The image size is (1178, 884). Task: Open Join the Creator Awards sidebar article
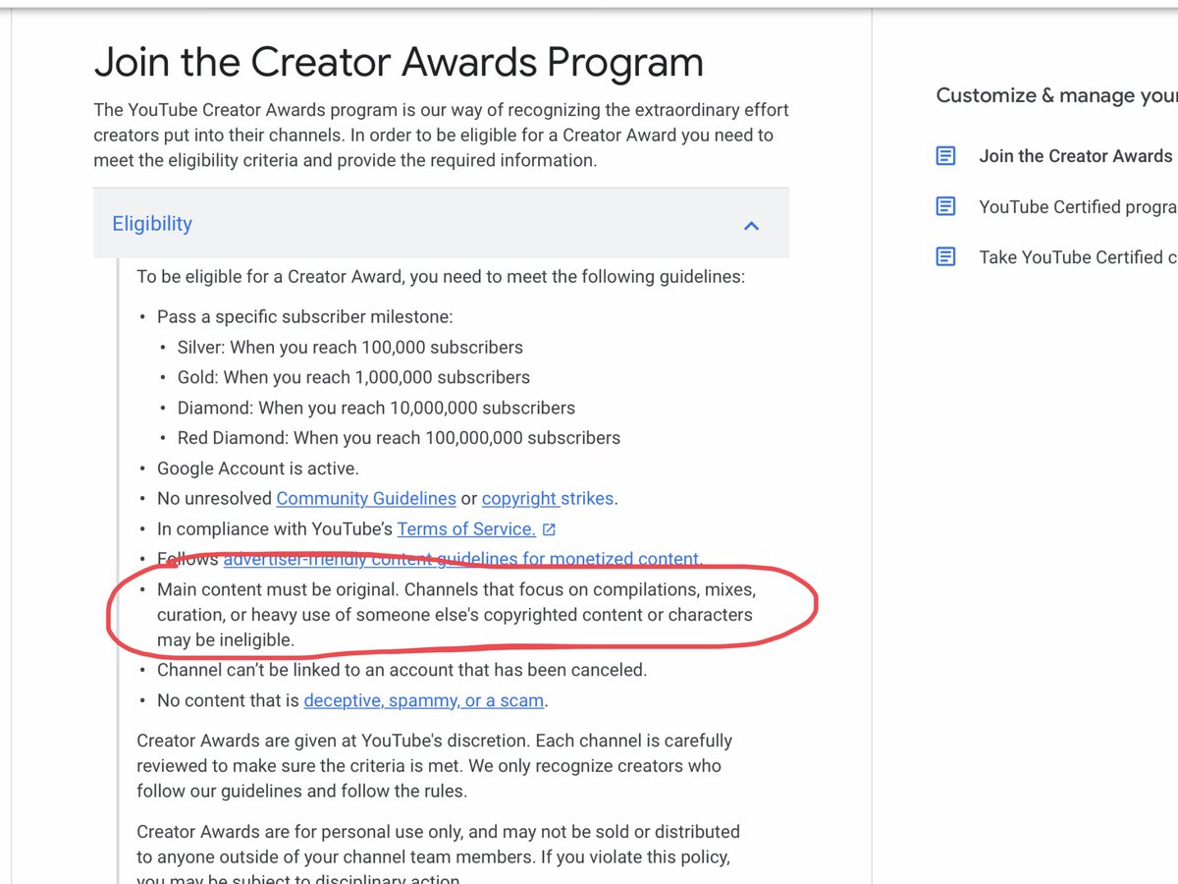tap(1078, 156)
